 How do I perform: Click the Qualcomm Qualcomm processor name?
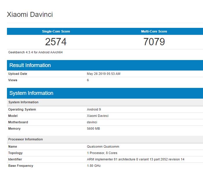(103, 146)
